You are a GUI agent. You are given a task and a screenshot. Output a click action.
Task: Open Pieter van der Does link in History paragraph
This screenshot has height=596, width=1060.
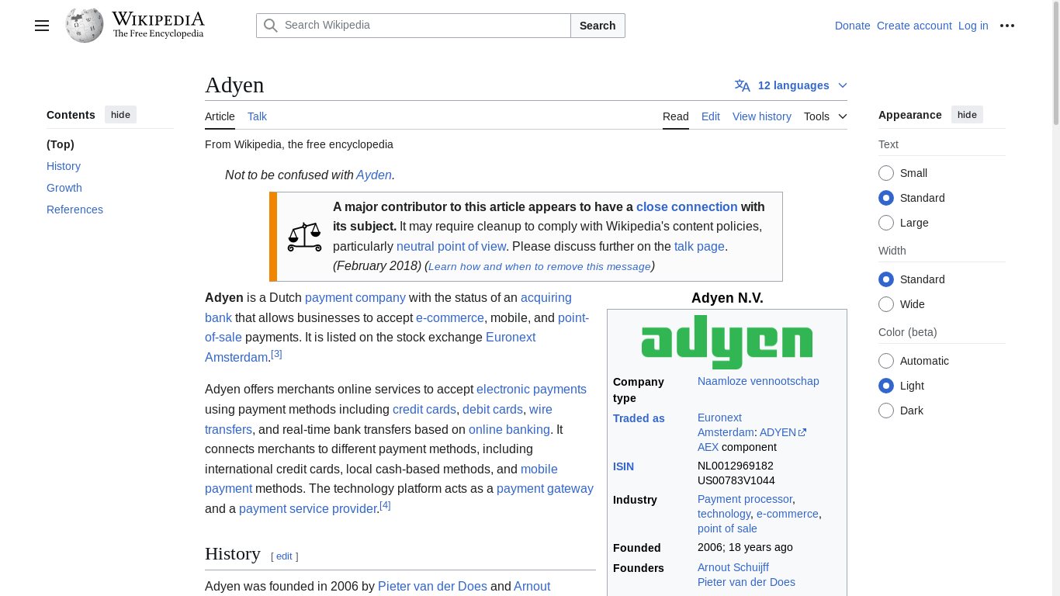[432, 587]
